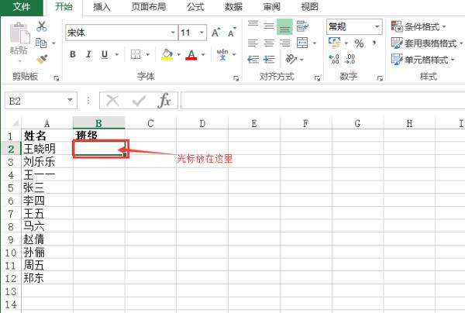Image resolution: width=465 pixels, height=313 pixels.
Task: Select row 5 header
Action: point(11,187)
